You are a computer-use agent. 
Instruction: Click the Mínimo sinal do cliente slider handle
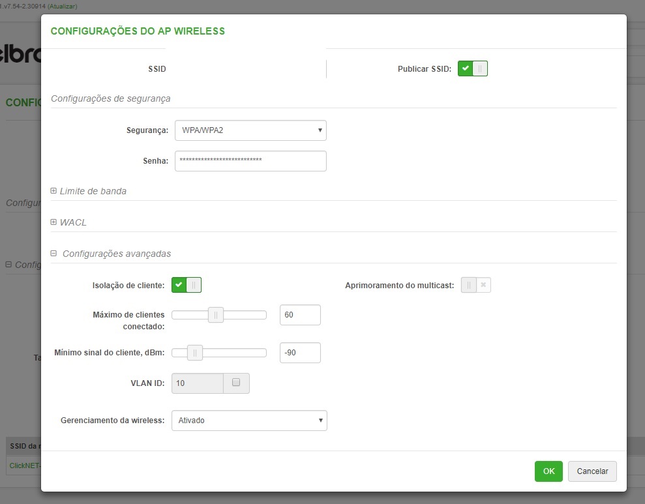coord(194,353)
